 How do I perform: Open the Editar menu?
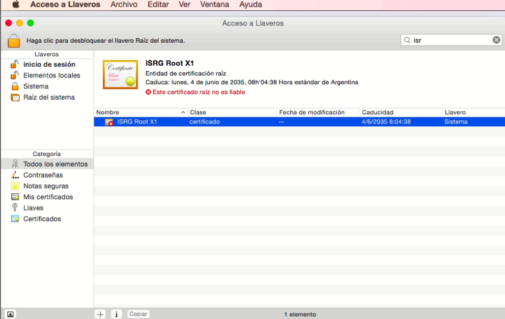click(158, 4)
